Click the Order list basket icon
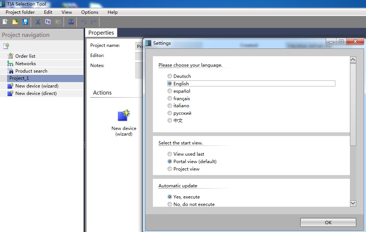 (x=10, y=56)
